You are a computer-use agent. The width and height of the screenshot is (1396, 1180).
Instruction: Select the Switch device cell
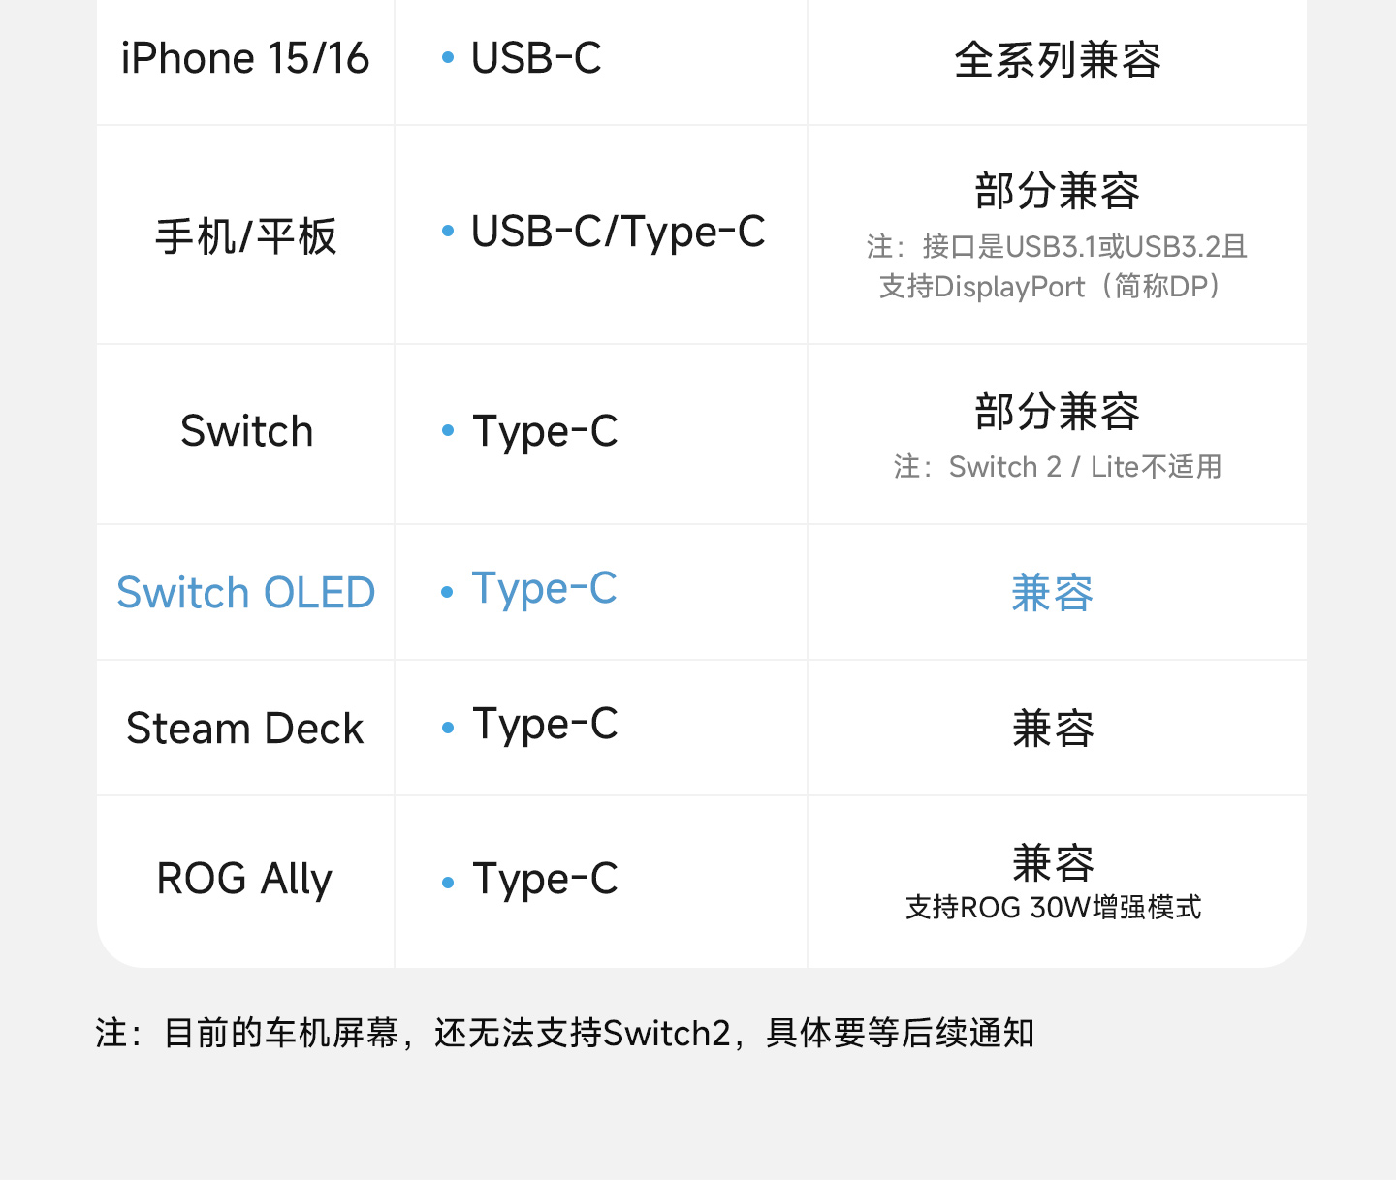[x=247, y=431]
